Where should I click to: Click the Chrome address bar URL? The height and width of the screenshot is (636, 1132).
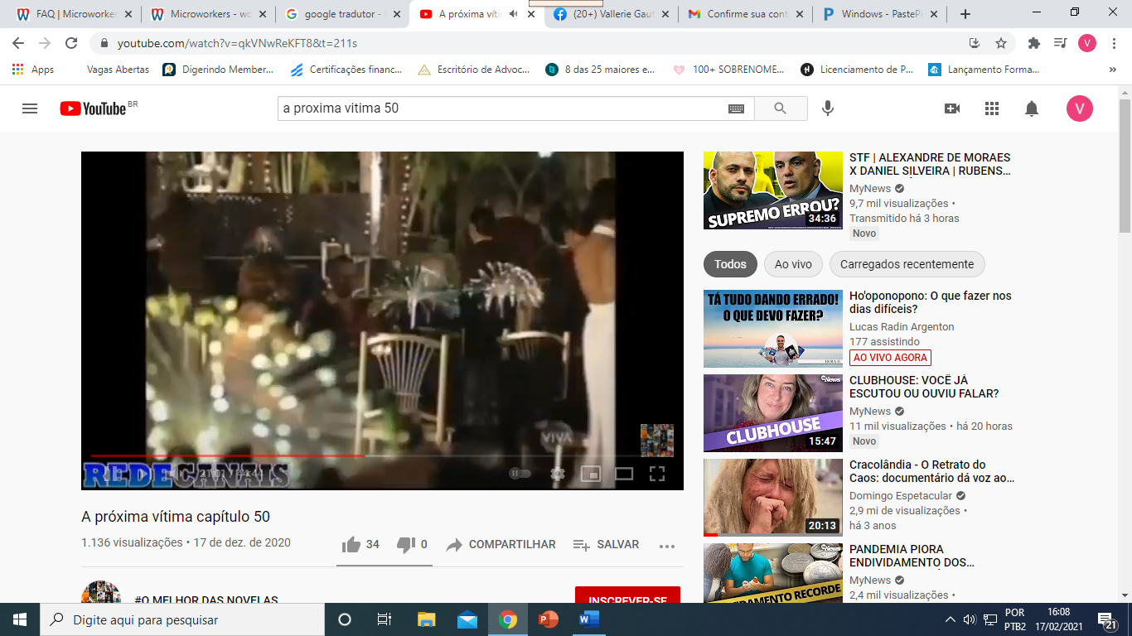pyautogui.click(x=237, y=43)
